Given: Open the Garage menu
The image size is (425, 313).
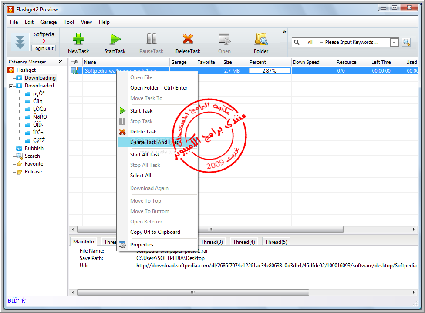Looking at the screenshot, I should pyautogui.click(x=48, y=22).
